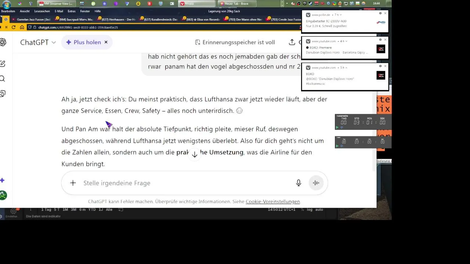Switch to Creole Jazz Fusion tab
This screenshot has width=470, height=264.
(284, 19)
